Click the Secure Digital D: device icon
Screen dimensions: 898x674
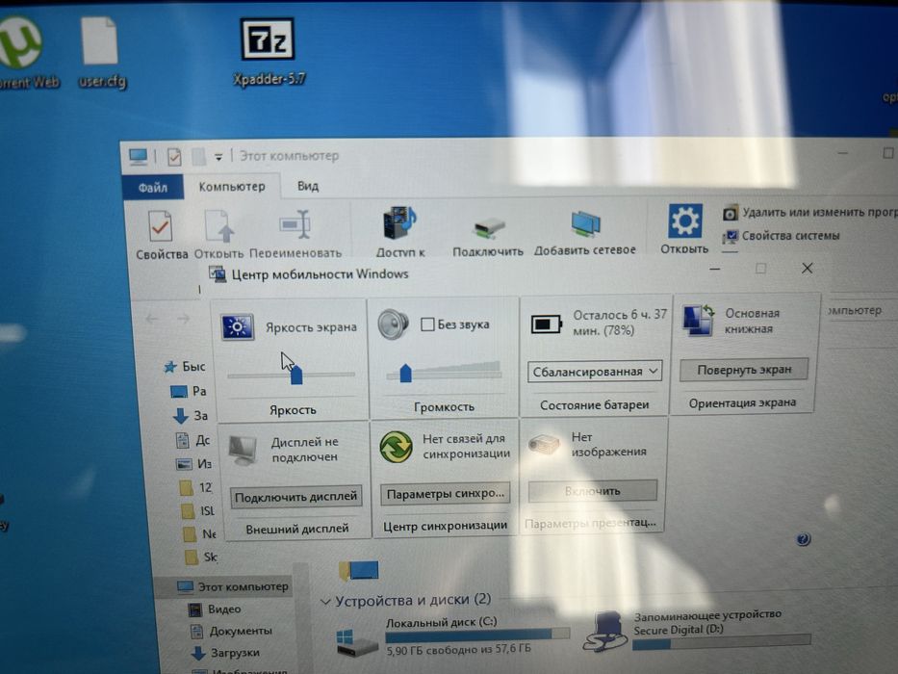coord(604,633)
